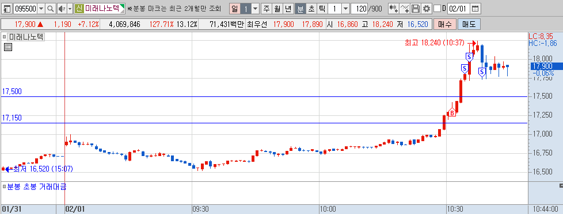Click the 120 candle count field
Screen dimensions: 563x214
tap(359, 9)
